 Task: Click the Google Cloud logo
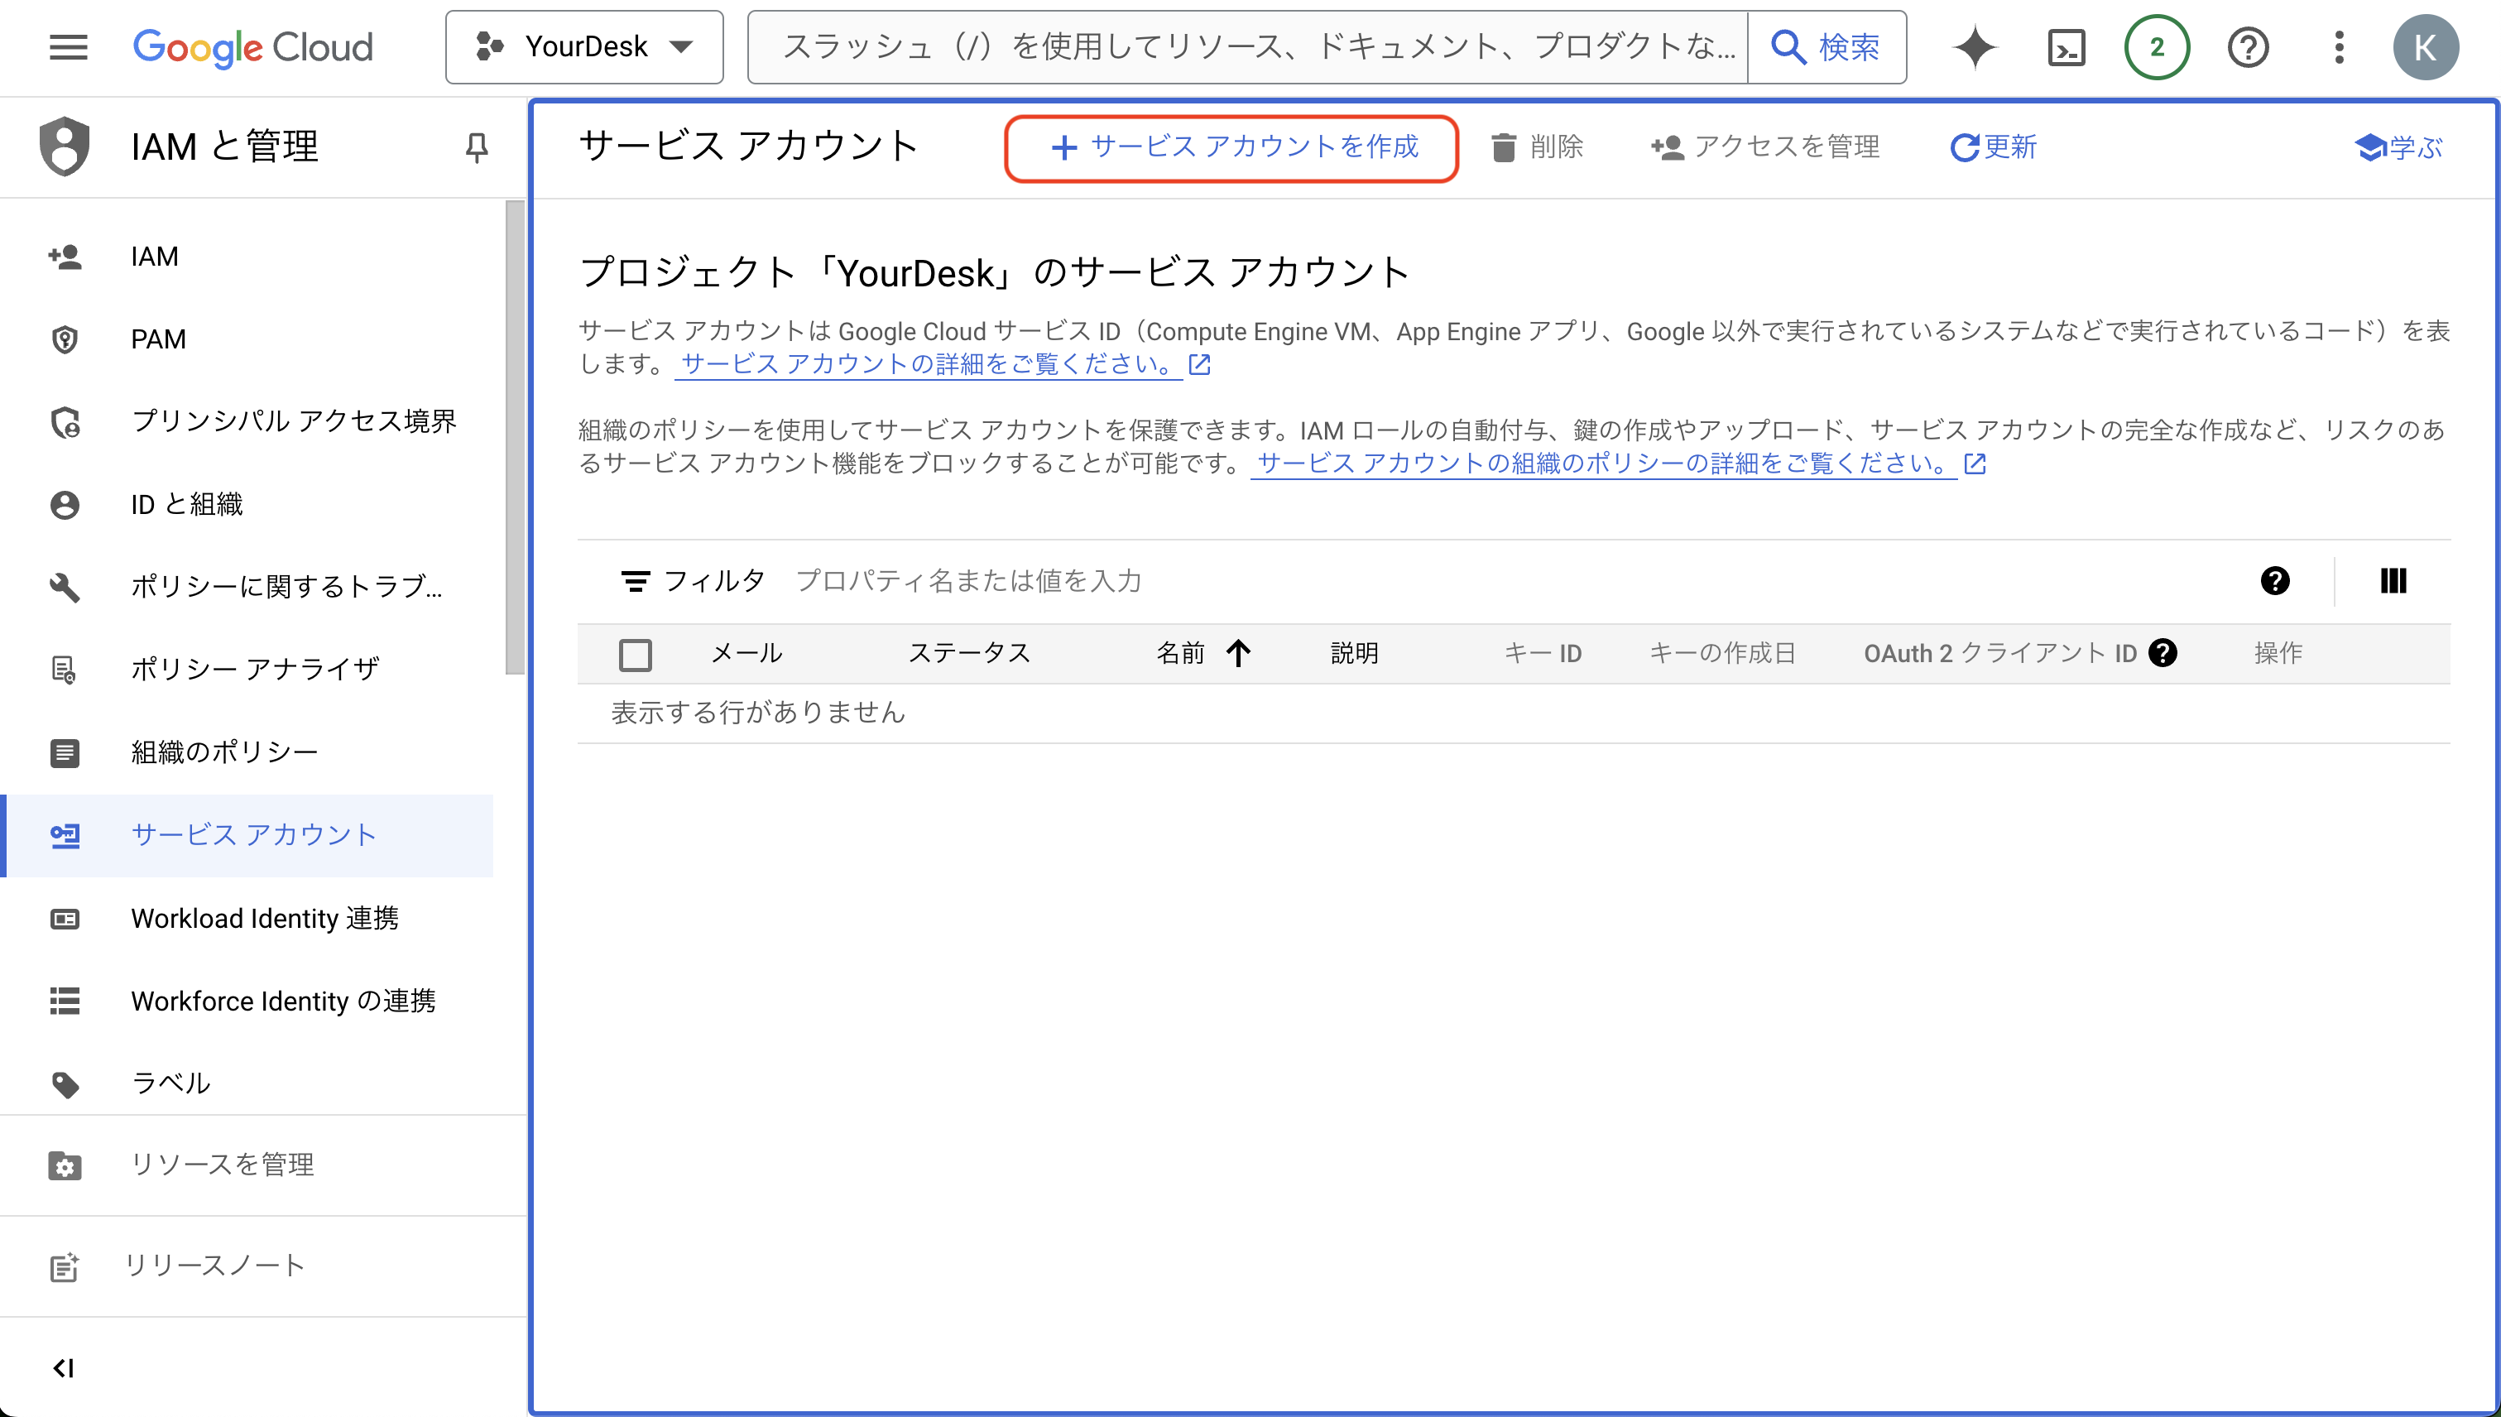pyautogui.click(x=253, y=46)
